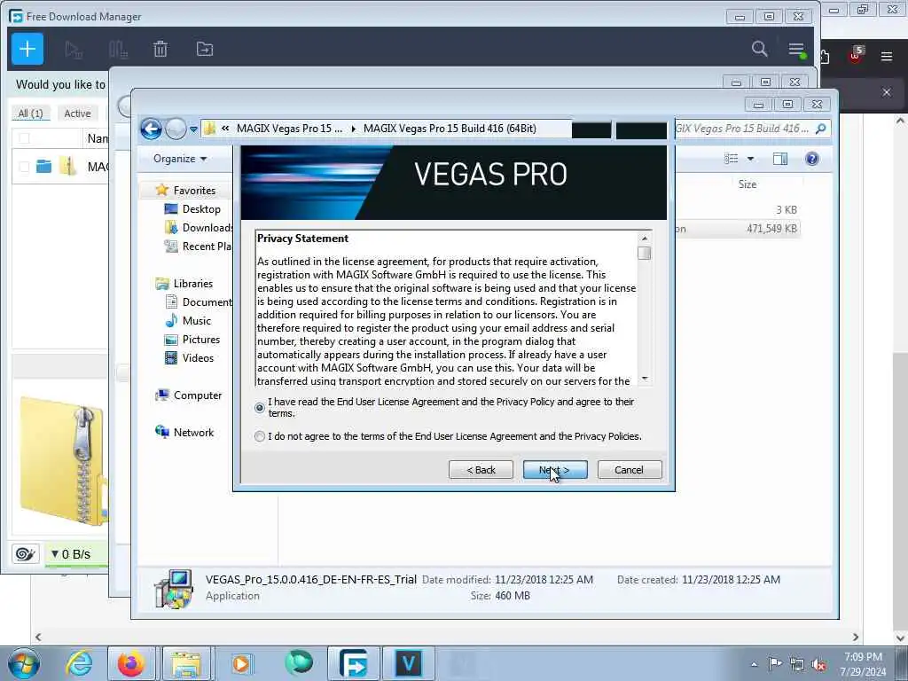Click MAGIX Vegas Pro 15 breadcrumb segment

(289, 129)
